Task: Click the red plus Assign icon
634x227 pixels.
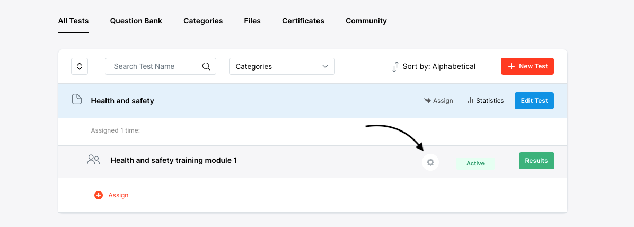Action: 99,195
